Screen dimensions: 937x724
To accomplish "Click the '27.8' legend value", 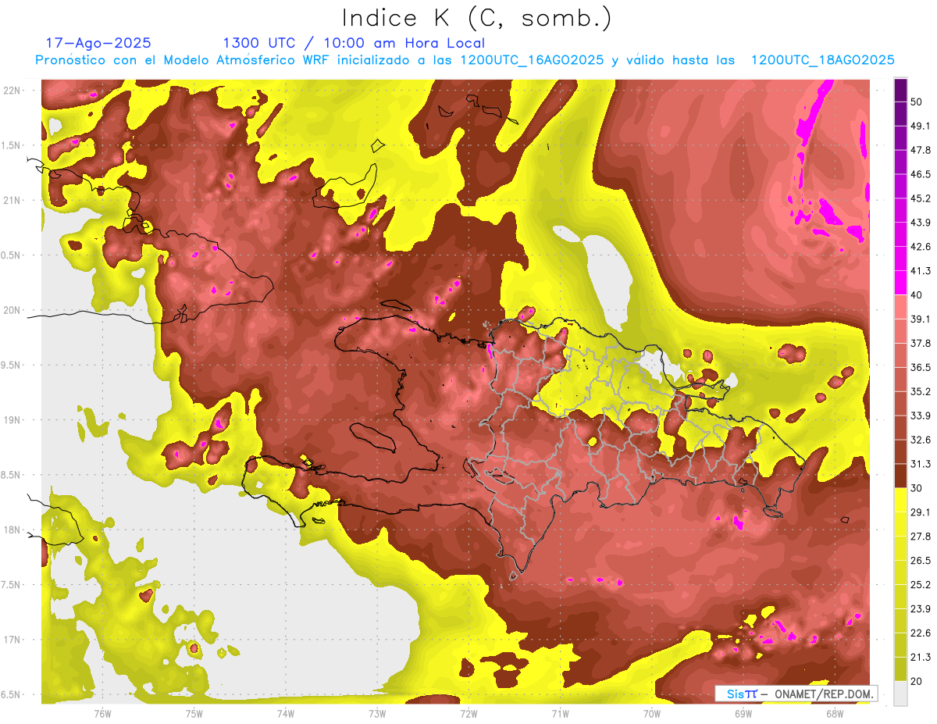I will coord(921,537).
